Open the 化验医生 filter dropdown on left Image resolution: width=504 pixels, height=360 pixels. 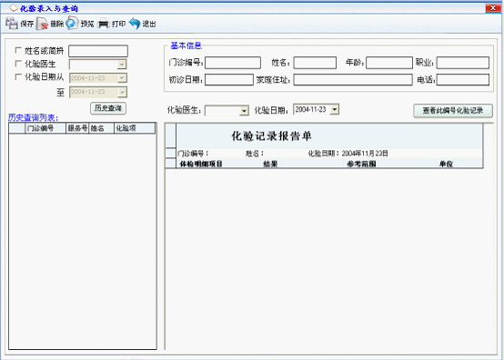[122, 65]
